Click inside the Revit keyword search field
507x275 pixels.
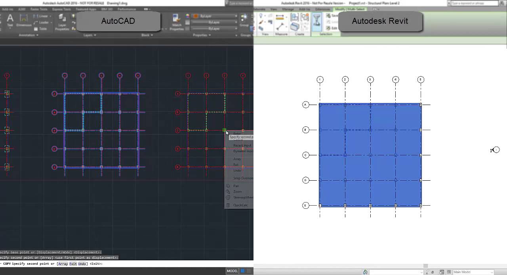473,3
